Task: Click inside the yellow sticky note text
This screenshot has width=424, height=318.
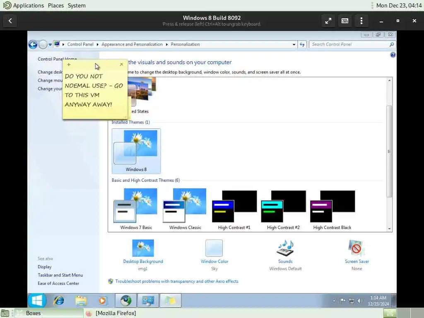Action: coord(94,90)
